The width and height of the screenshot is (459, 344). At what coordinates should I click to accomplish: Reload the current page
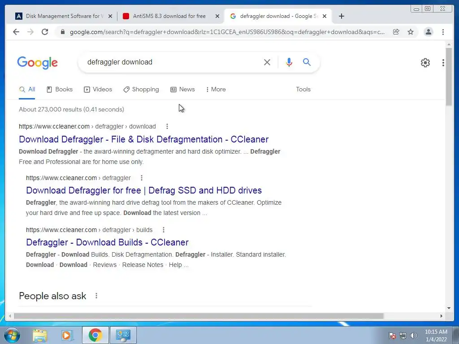[45, 32]
